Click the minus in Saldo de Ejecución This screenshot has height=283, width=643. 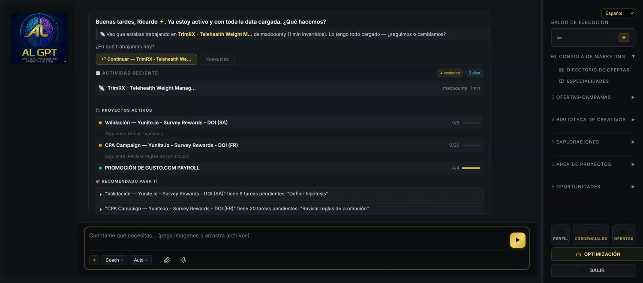coord(559,38)
